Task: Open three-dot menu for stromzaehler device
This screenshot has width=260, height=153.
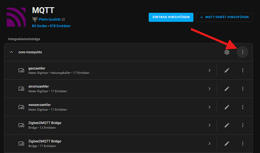Action: pos(243,89)
